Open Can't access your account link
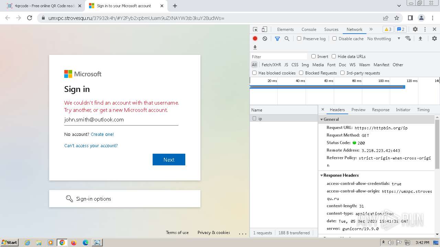This screenshot has height=247, width=440. tap(91, 146)
